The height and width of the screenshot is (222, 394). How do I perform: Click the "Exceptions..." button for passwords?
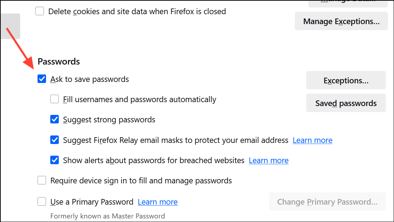(x=346, y=80)
